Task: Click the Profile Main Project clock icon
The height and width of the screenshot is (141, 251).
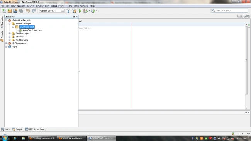Action: point(93,11)
